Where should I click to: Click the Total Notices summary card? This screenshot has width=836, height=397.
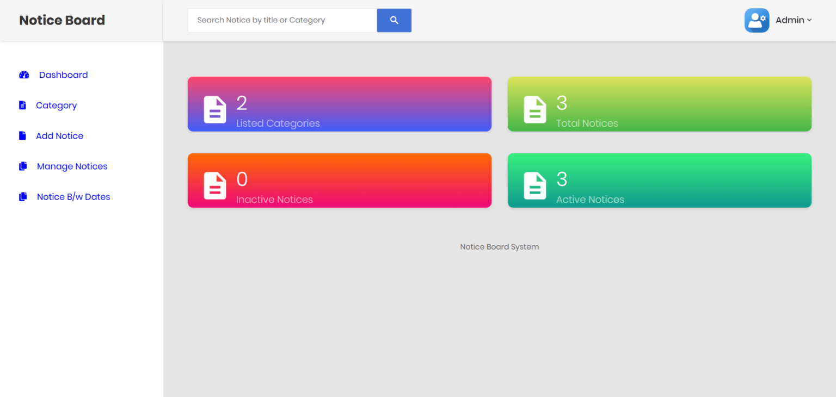coord(659,104)
